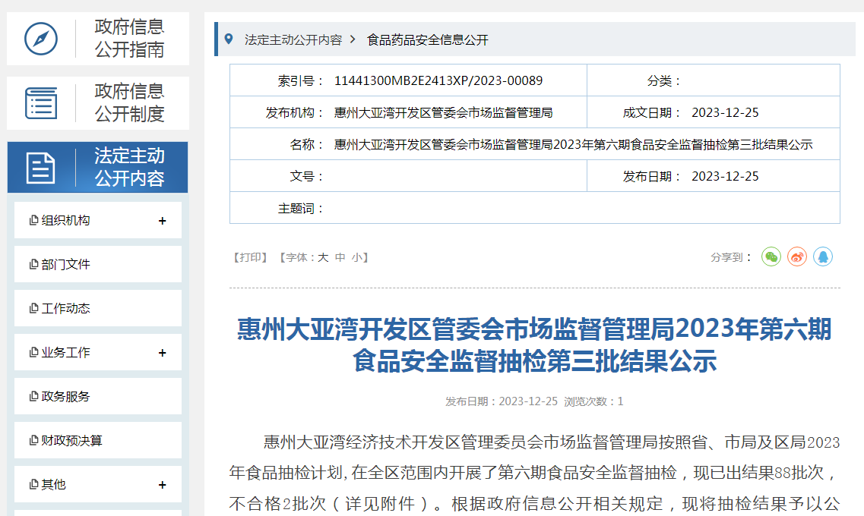Click the location pin breadcrumb icon
The image size is (864, 516).
(229, 39)
